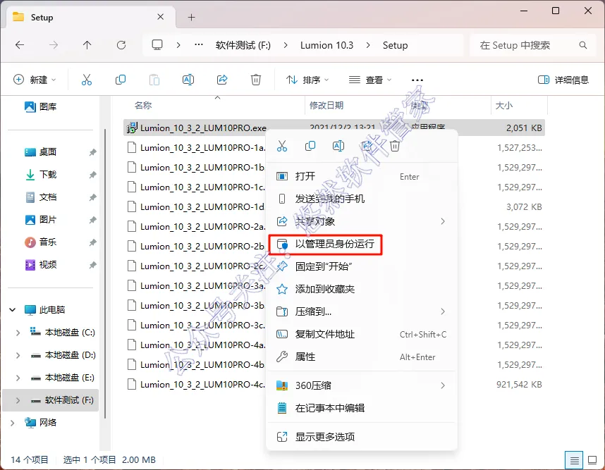Click the Share icon in the toolbar
Viewport: 605px width, 470px height.
(x=222, y=80)
